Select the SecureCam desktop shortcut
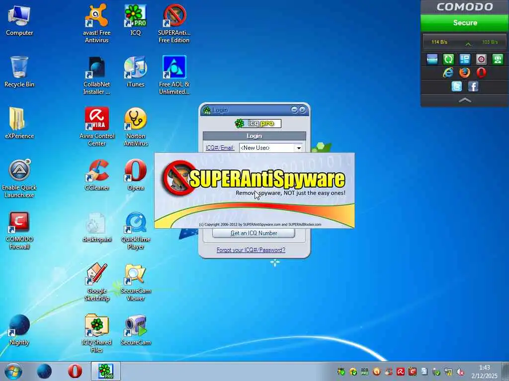Screen dimensions: 509x381 coord(135,329)
